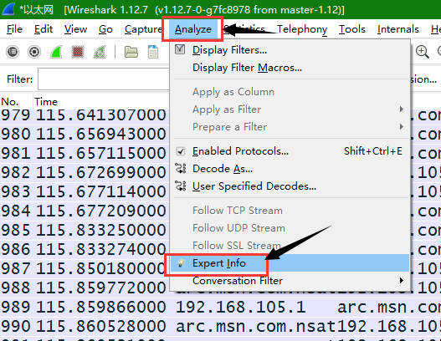Open capture options toolbar icon
The height and width of the screenshot is (341, 441).
point(34,52)
